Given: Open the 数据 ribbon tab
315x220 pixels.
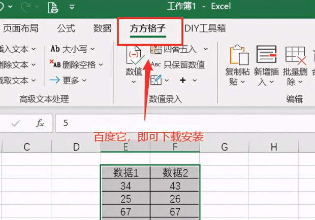Looking at the screenshot, I should (x=102, y=28).
